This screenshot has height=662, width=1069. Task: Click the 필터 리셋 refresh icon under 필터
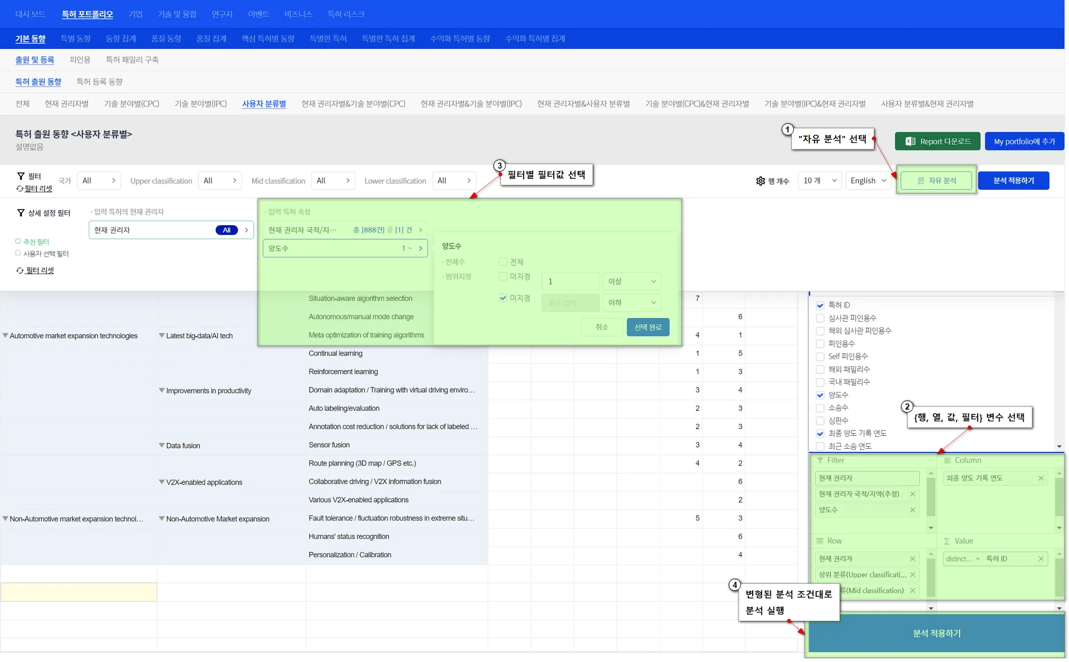click(20, 189)
